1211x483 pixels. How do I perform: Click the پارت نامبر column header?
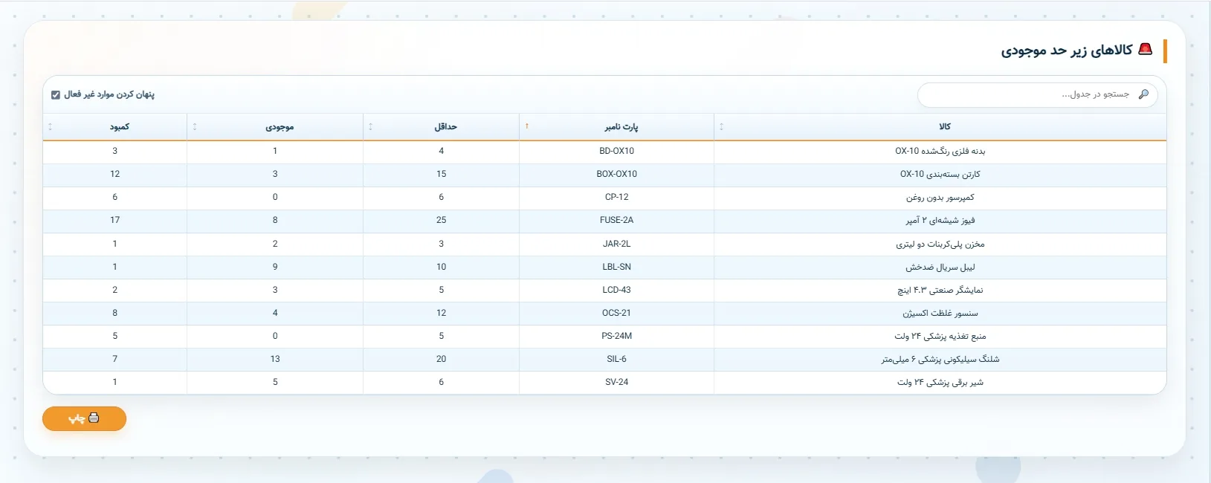(x=616, y=127)
